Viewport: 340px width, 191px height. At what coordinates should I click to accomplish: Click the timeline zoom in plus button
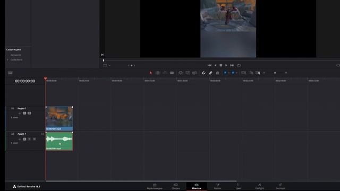286,73
